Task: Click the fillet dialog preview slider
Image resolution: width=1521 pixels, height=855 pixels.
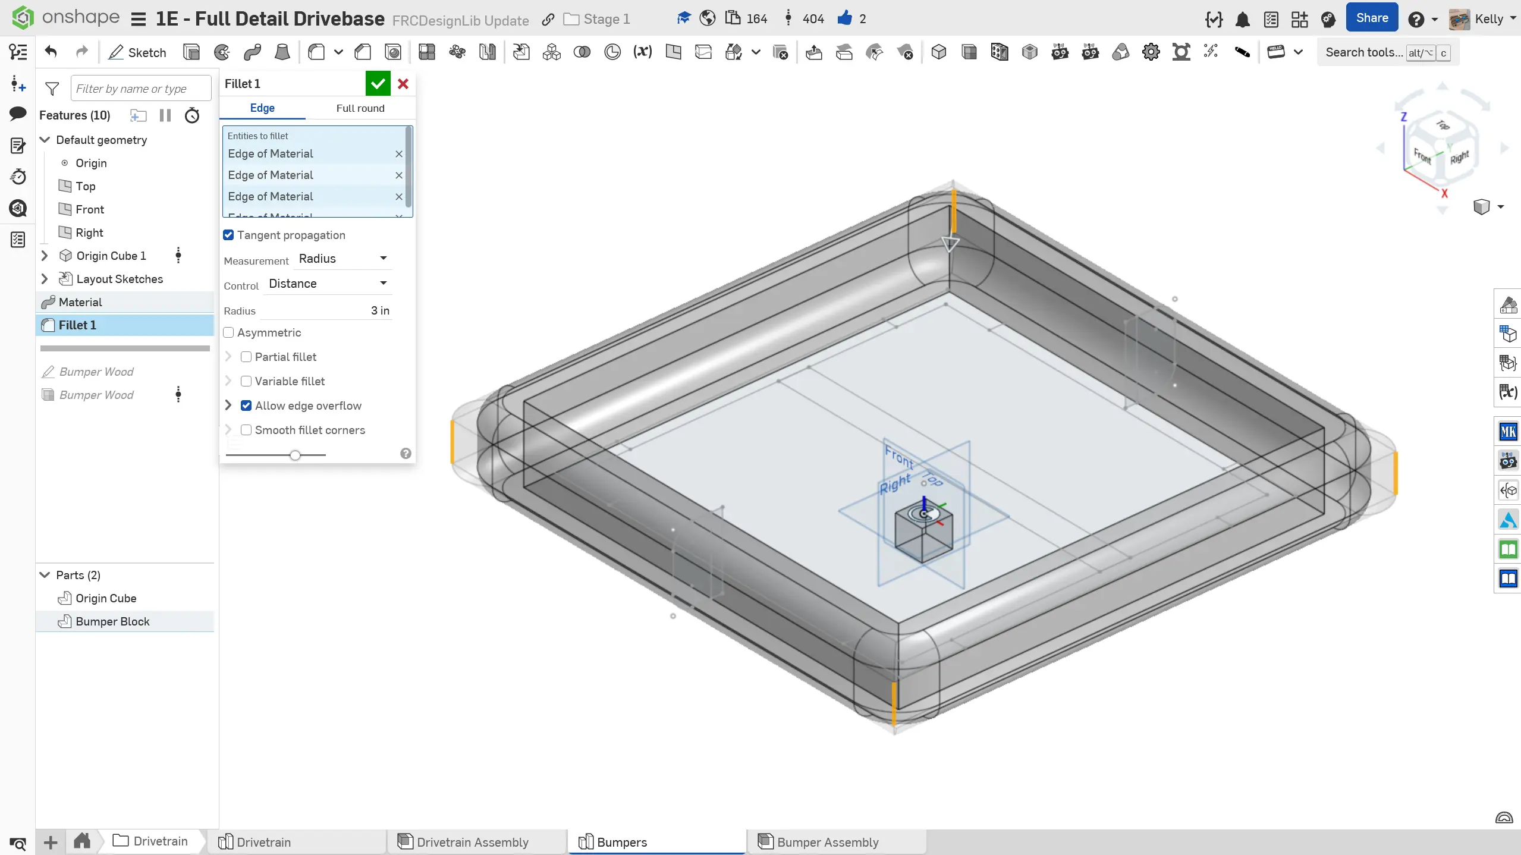Action: pyautogui.click(x=295, y=455)
